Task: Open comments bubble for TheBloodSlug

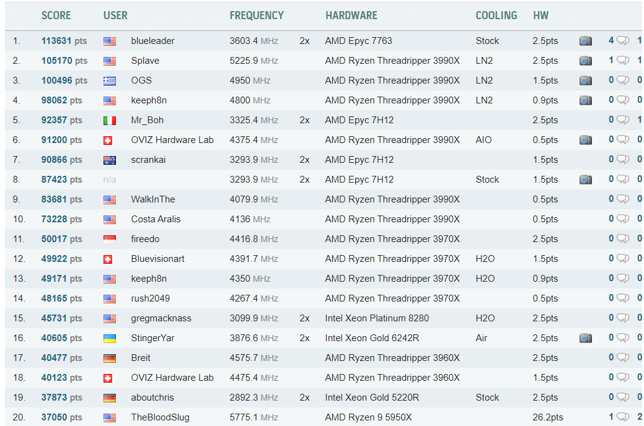Action: coord(622,417)
